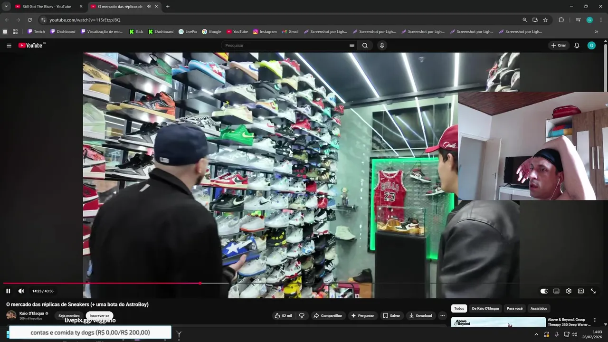
Task: Expand the bookmarks overflow chevron
Action: click(597, 32)
